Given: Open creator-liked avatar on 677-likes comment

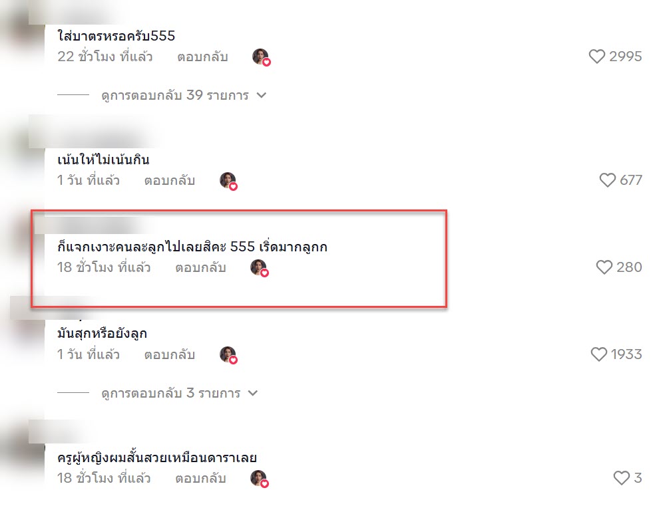Looking at the screenshot, I should pyautogui.click(x=228, y=181).
